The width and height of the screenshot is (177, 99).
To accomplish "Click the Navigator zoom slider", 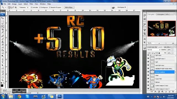I will point(166,43).
